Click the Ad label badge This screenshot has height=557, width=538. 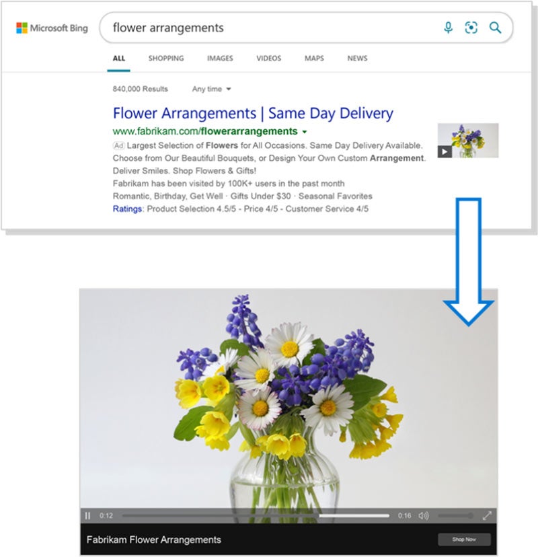click(x=118, y=145)
